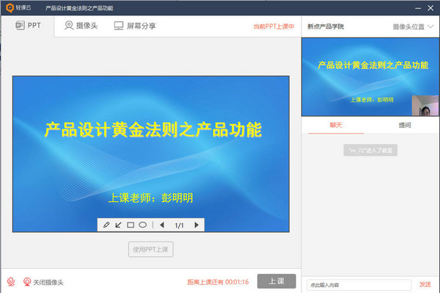Open the 提问 questions tab
This screenshot has width=440, height=293.
tap(405, 125)
